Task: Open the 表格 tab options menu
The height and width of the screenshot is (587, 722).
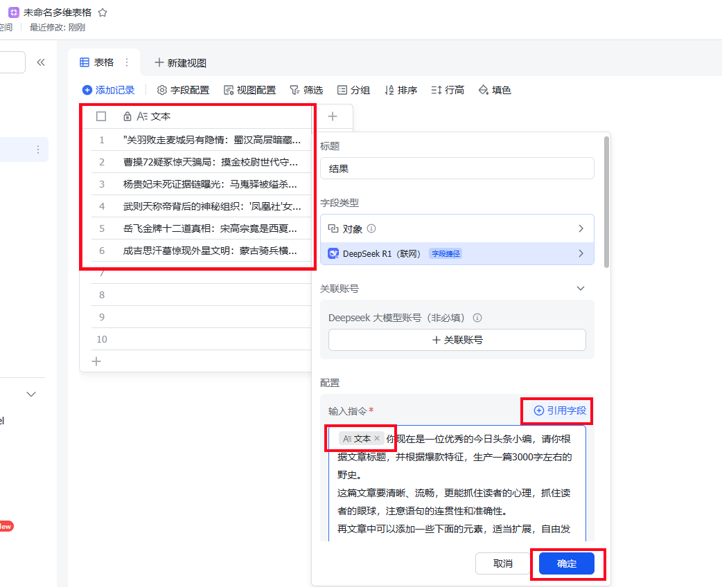Action: 127,62
